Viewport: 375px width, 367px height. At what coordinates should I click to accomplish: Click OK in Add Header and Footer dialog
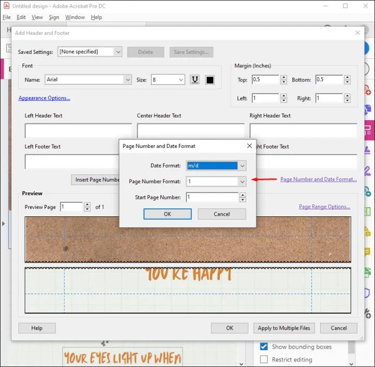point(229,328)
